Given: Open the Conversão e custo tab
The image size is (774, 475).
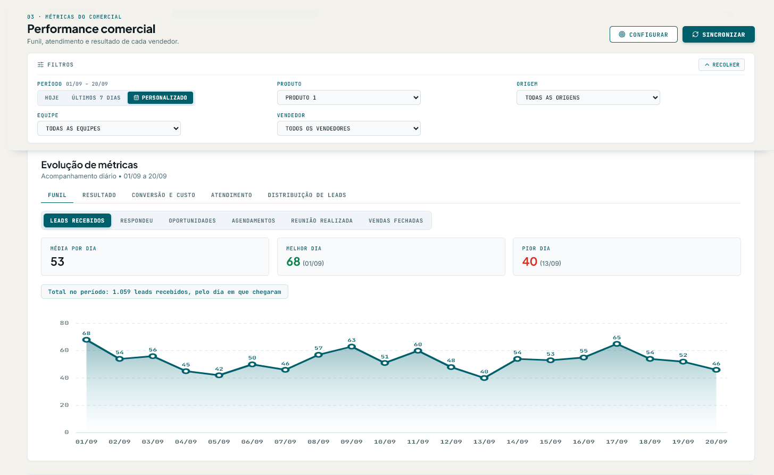Looking at the screenshot, I should pyautogui.click(x=163, y=195).
